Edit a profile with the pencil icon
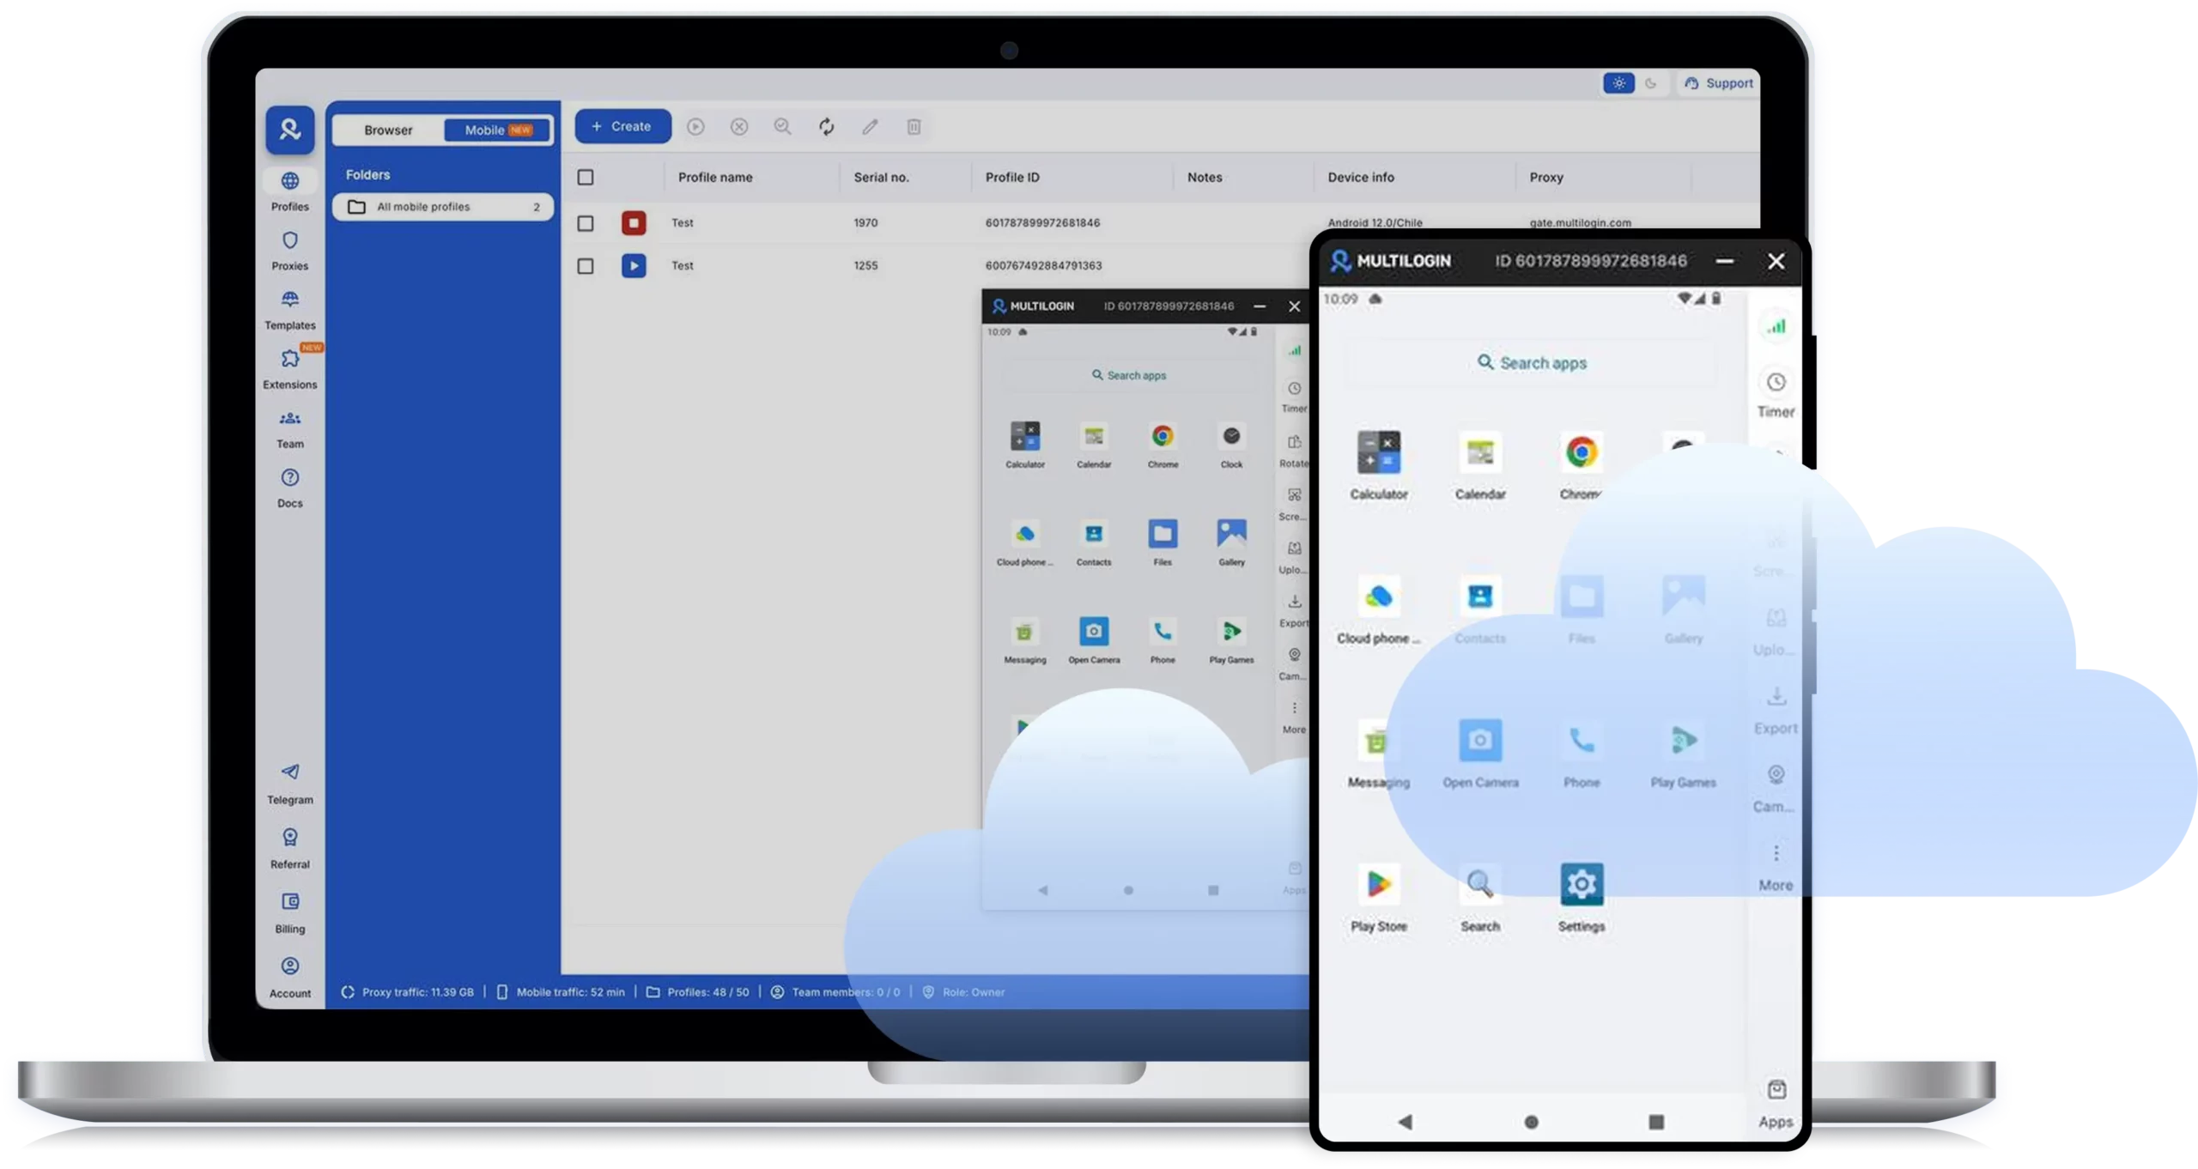This screenshot has width=2198, height=1169. click(x=870, y=126)
